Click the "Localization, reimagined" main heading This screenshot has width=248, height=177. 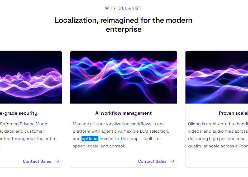pyautogui.click(x=123, y=20)
